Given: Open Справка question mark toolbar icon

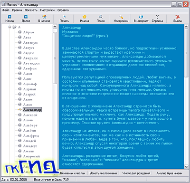Looking at the screenshot, I should 157,17.
